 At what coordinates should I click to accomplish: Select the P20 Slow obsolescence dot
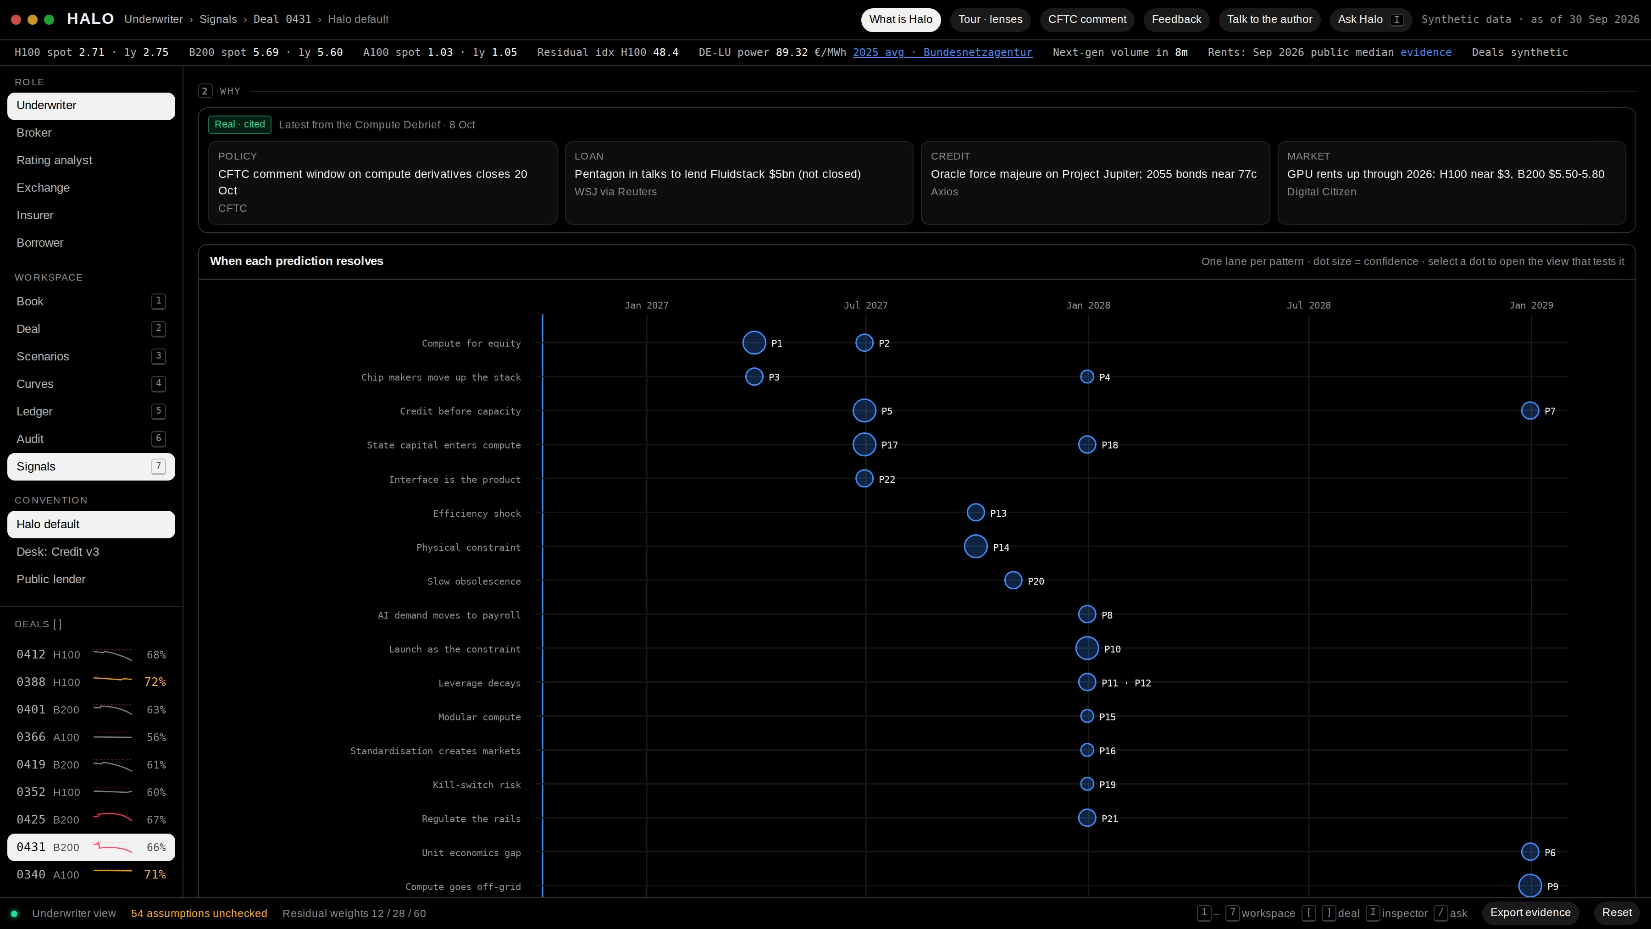tap(1013, 581)
